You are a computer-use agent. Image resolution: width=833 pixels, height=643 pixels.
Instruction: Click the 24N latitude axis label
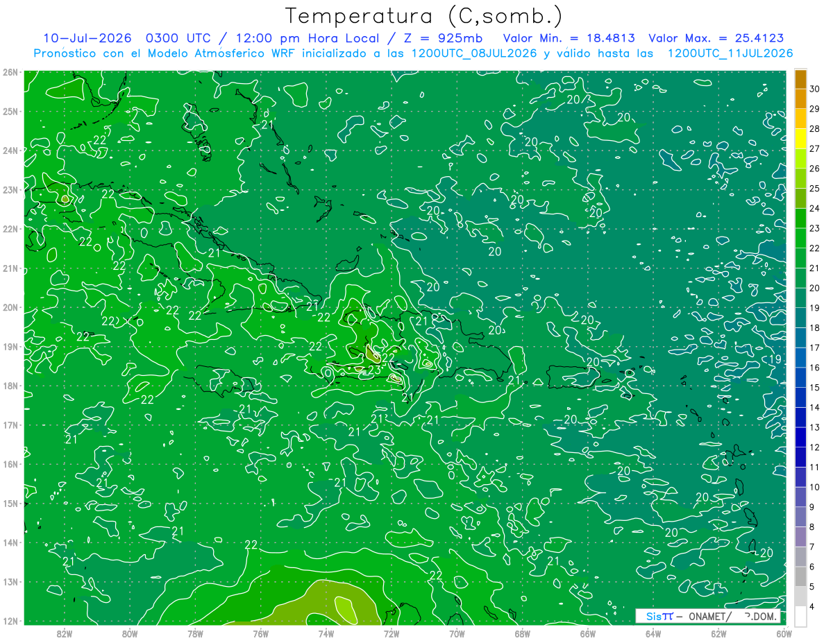(x=10, y=150)
